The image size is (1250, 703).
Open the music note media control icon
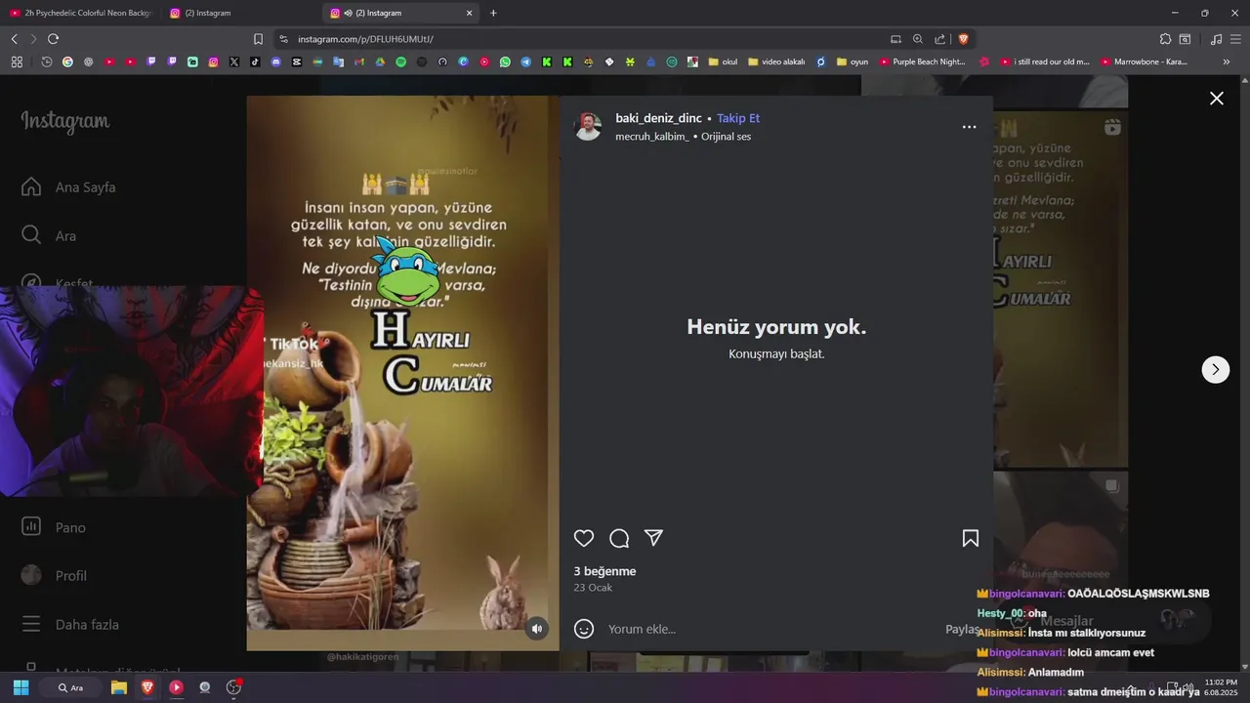(1216, 39)
